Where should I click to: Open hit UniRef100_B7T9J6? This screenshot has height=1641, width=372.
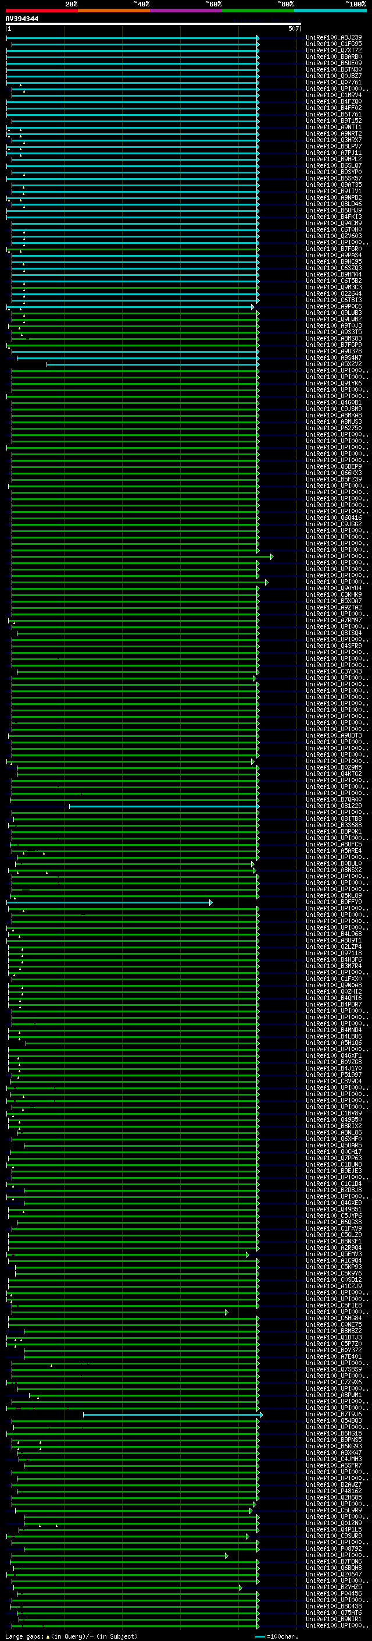(333, 1414)
